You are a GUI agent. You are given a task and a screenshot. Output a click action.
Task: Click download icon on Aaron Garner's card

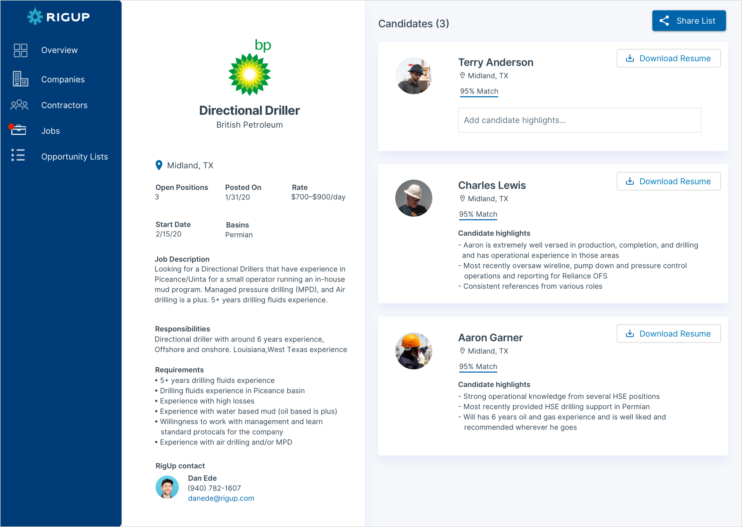[630, 333]
